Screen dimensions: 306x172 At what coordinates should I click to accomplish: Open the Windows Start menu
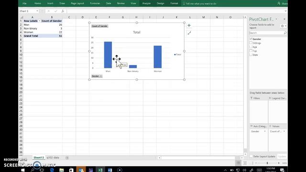(23, 170)
